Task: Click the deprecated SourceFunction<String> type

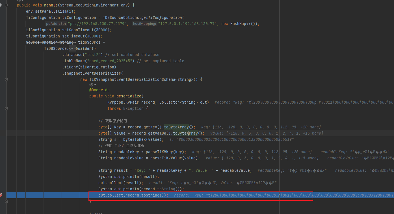Action: coord(51,42)
